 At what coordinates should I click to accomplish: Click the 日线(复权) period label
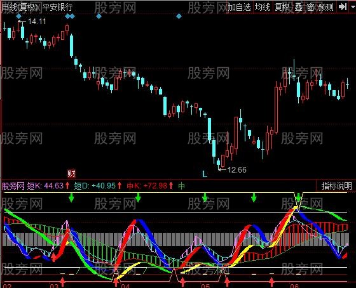click(19, 7)
